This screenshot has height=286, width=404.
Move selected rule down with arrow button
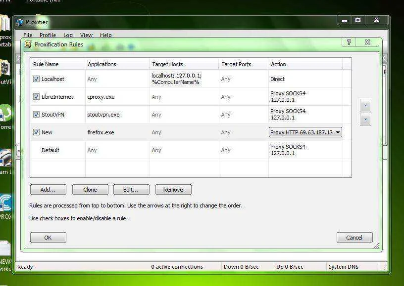point(365,120)
